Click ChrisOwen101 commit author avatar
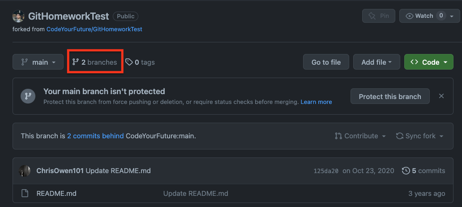Image resolution: width=462 pixels, height=207 pixels. pyautogui.click(x=25, y=171)
